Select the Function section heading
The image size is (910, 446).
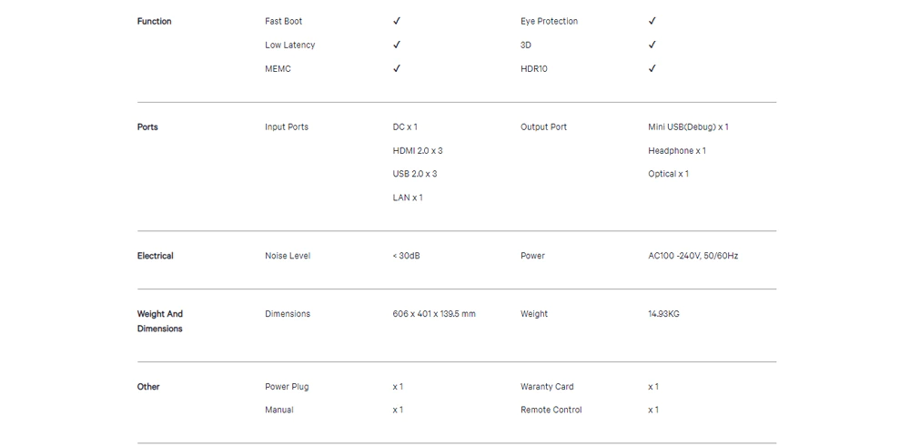[x=154, y=21]
